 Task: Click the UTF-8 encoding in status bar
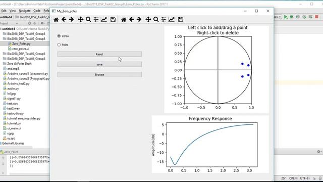[x=305, y=178]
